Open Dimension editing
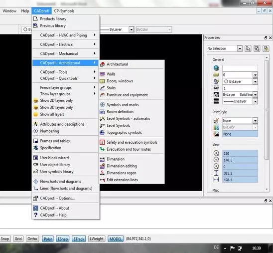 coord(132,166)
